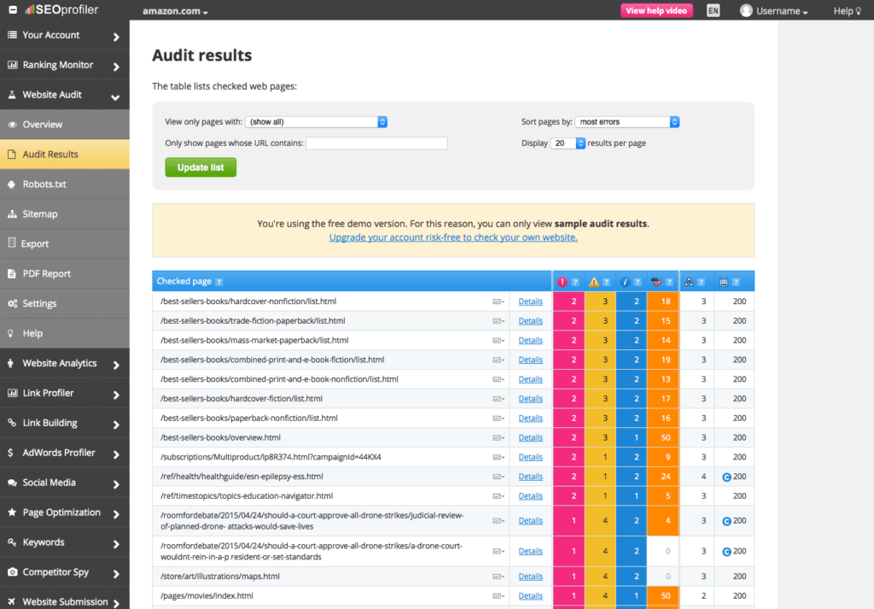Click the collapse-sidebar icon left of logo
This screenshot has height=609, width=874.
point(12,9)
